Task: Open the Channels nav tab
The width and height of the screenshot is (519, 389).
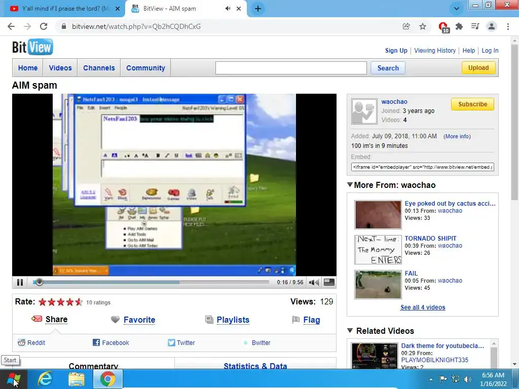Action: tap(99, 68)
